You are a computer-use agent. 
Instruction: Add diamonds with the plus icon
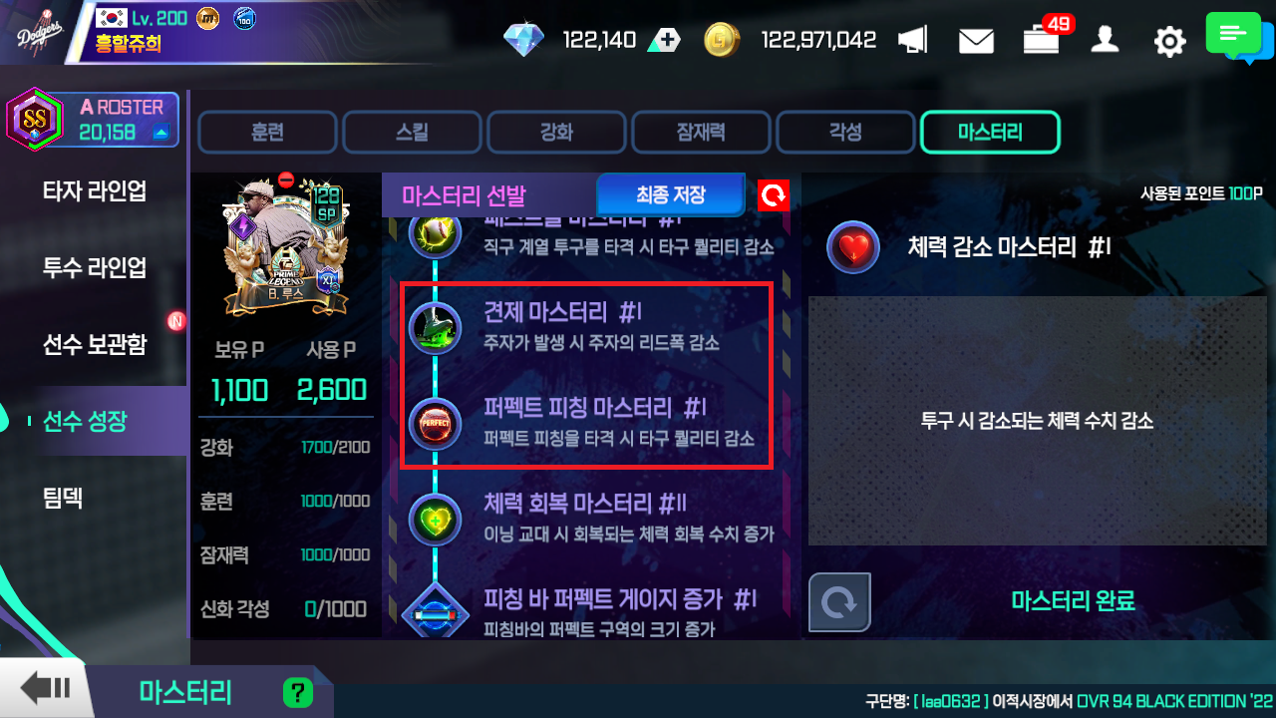664,40
